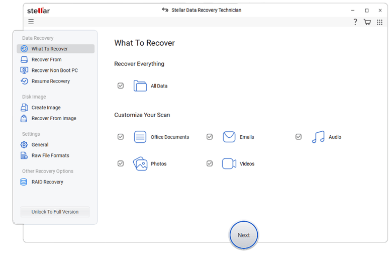Toggle the Audio checkbox
This screenshot has height=254, width=392.
[x=299, y=137]
